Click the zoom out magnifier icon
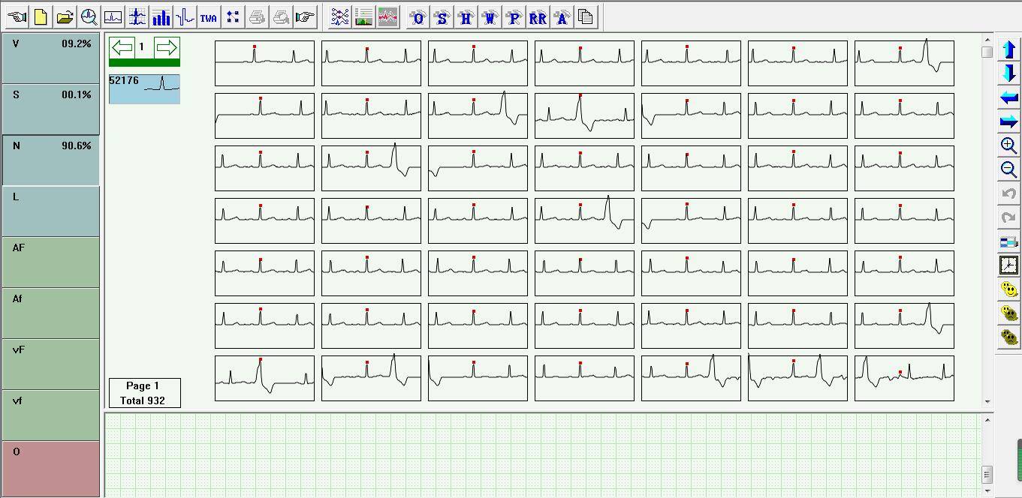This screenshot has height=498, width=1022. 1008,169
